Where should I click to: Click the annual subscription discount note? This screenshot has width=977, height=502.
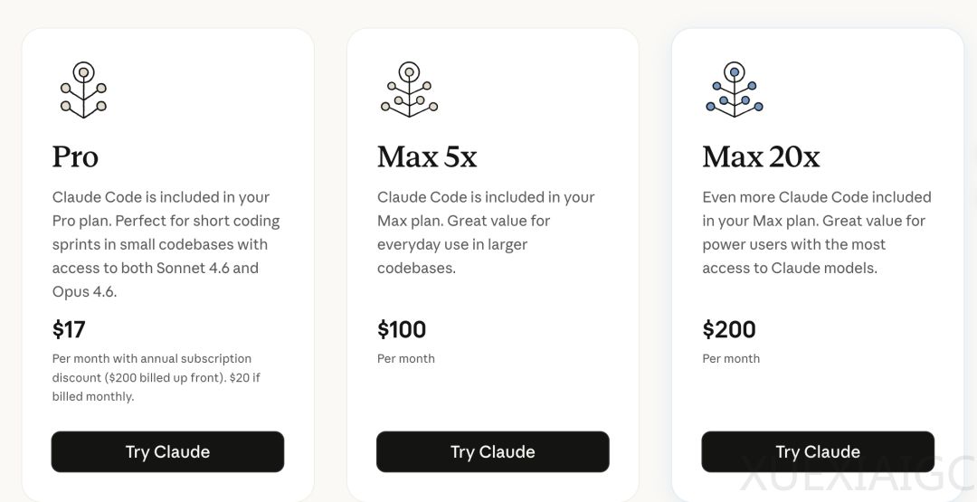pyautogui.click(x=156, y=377)
